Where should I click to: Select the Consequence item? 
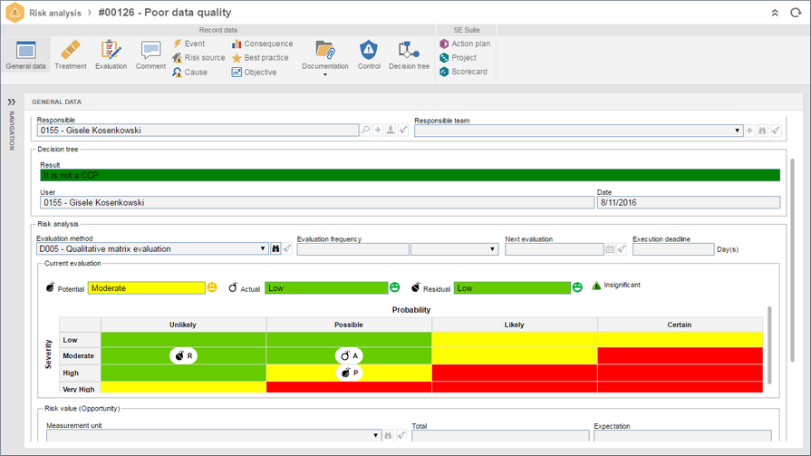pyautogui.click(x=262, y=44)
